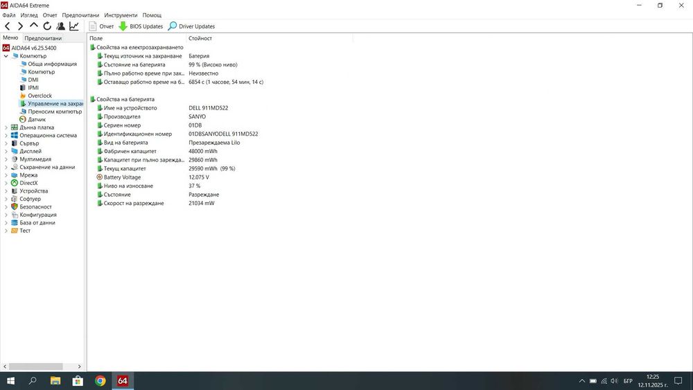Click the Отчет report toolbar button
Screen dimensions: 693x390
pos(101,26)
